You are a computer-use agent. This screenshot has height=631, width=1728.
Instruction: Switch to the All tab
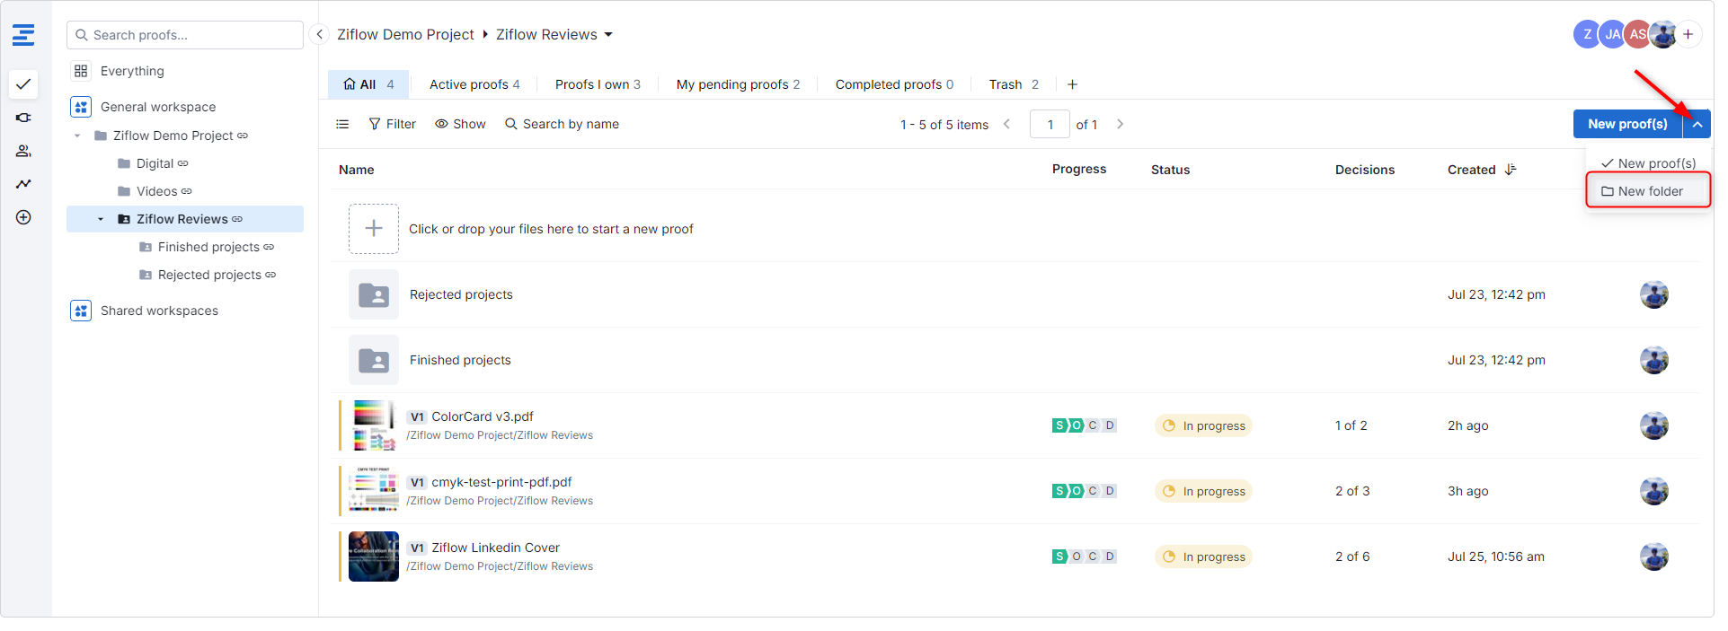click(368, 84)
